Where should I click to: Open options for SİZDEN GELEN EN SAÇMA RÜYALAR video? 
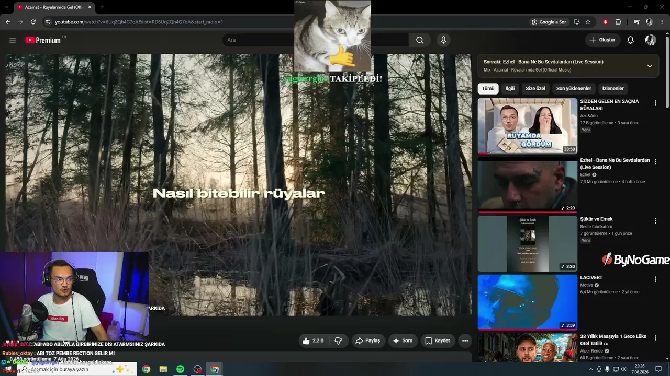(655, 103)
